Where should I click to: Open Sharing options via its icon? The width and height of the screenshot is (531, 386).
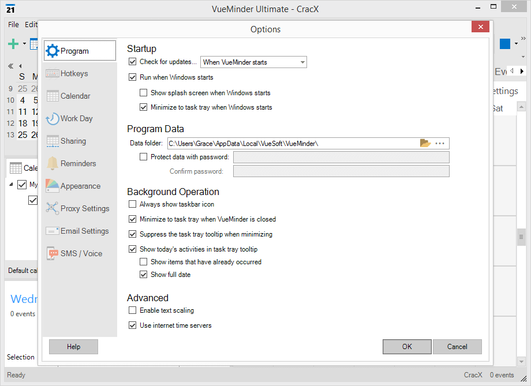53,141
